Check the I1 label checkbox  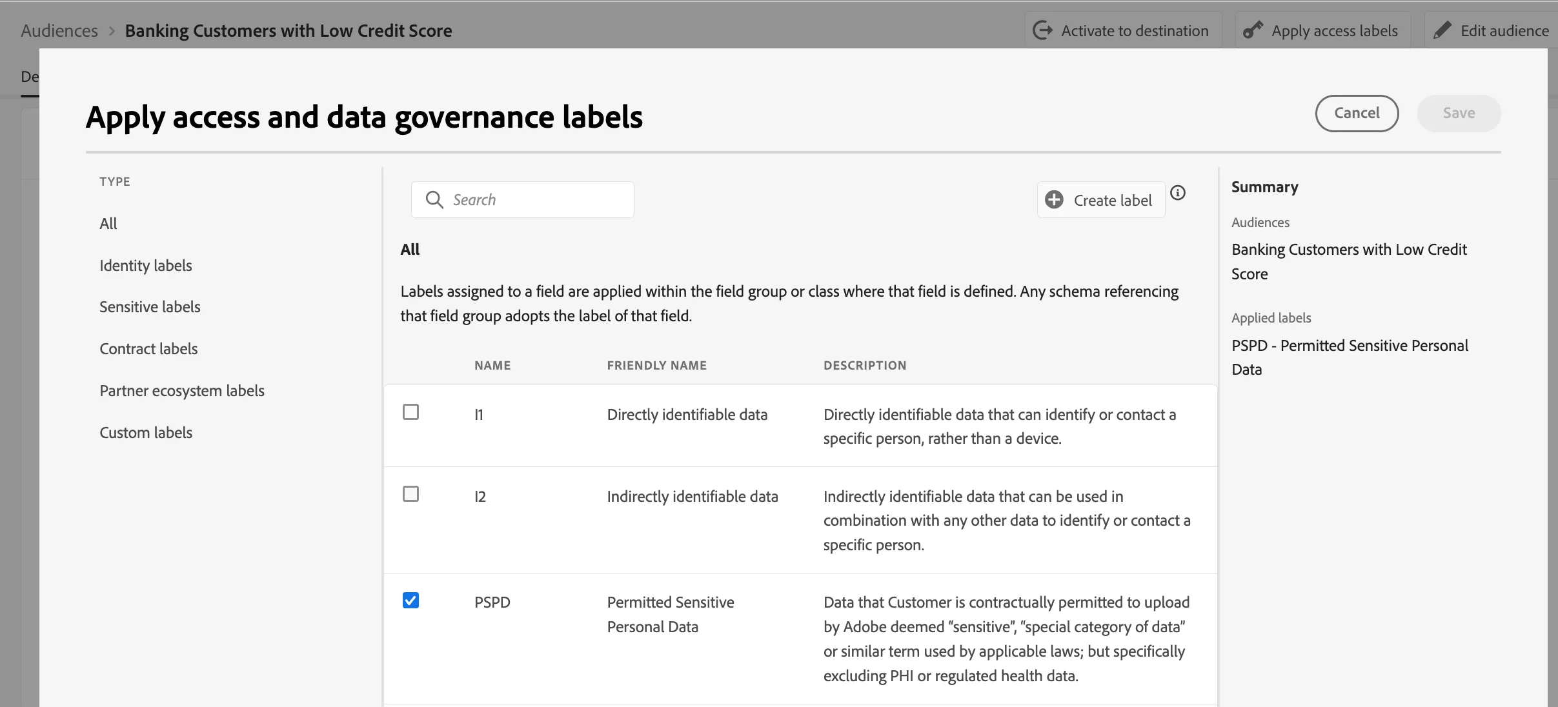(x=410, y=412)
